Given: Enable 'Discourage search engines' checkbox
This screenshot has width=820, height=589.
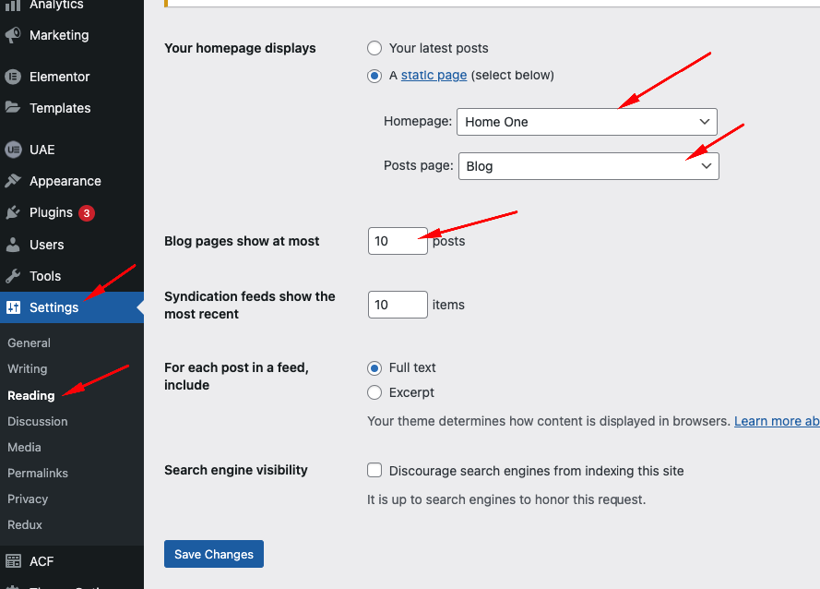Looking at the screenshot, I should point(374,470).
